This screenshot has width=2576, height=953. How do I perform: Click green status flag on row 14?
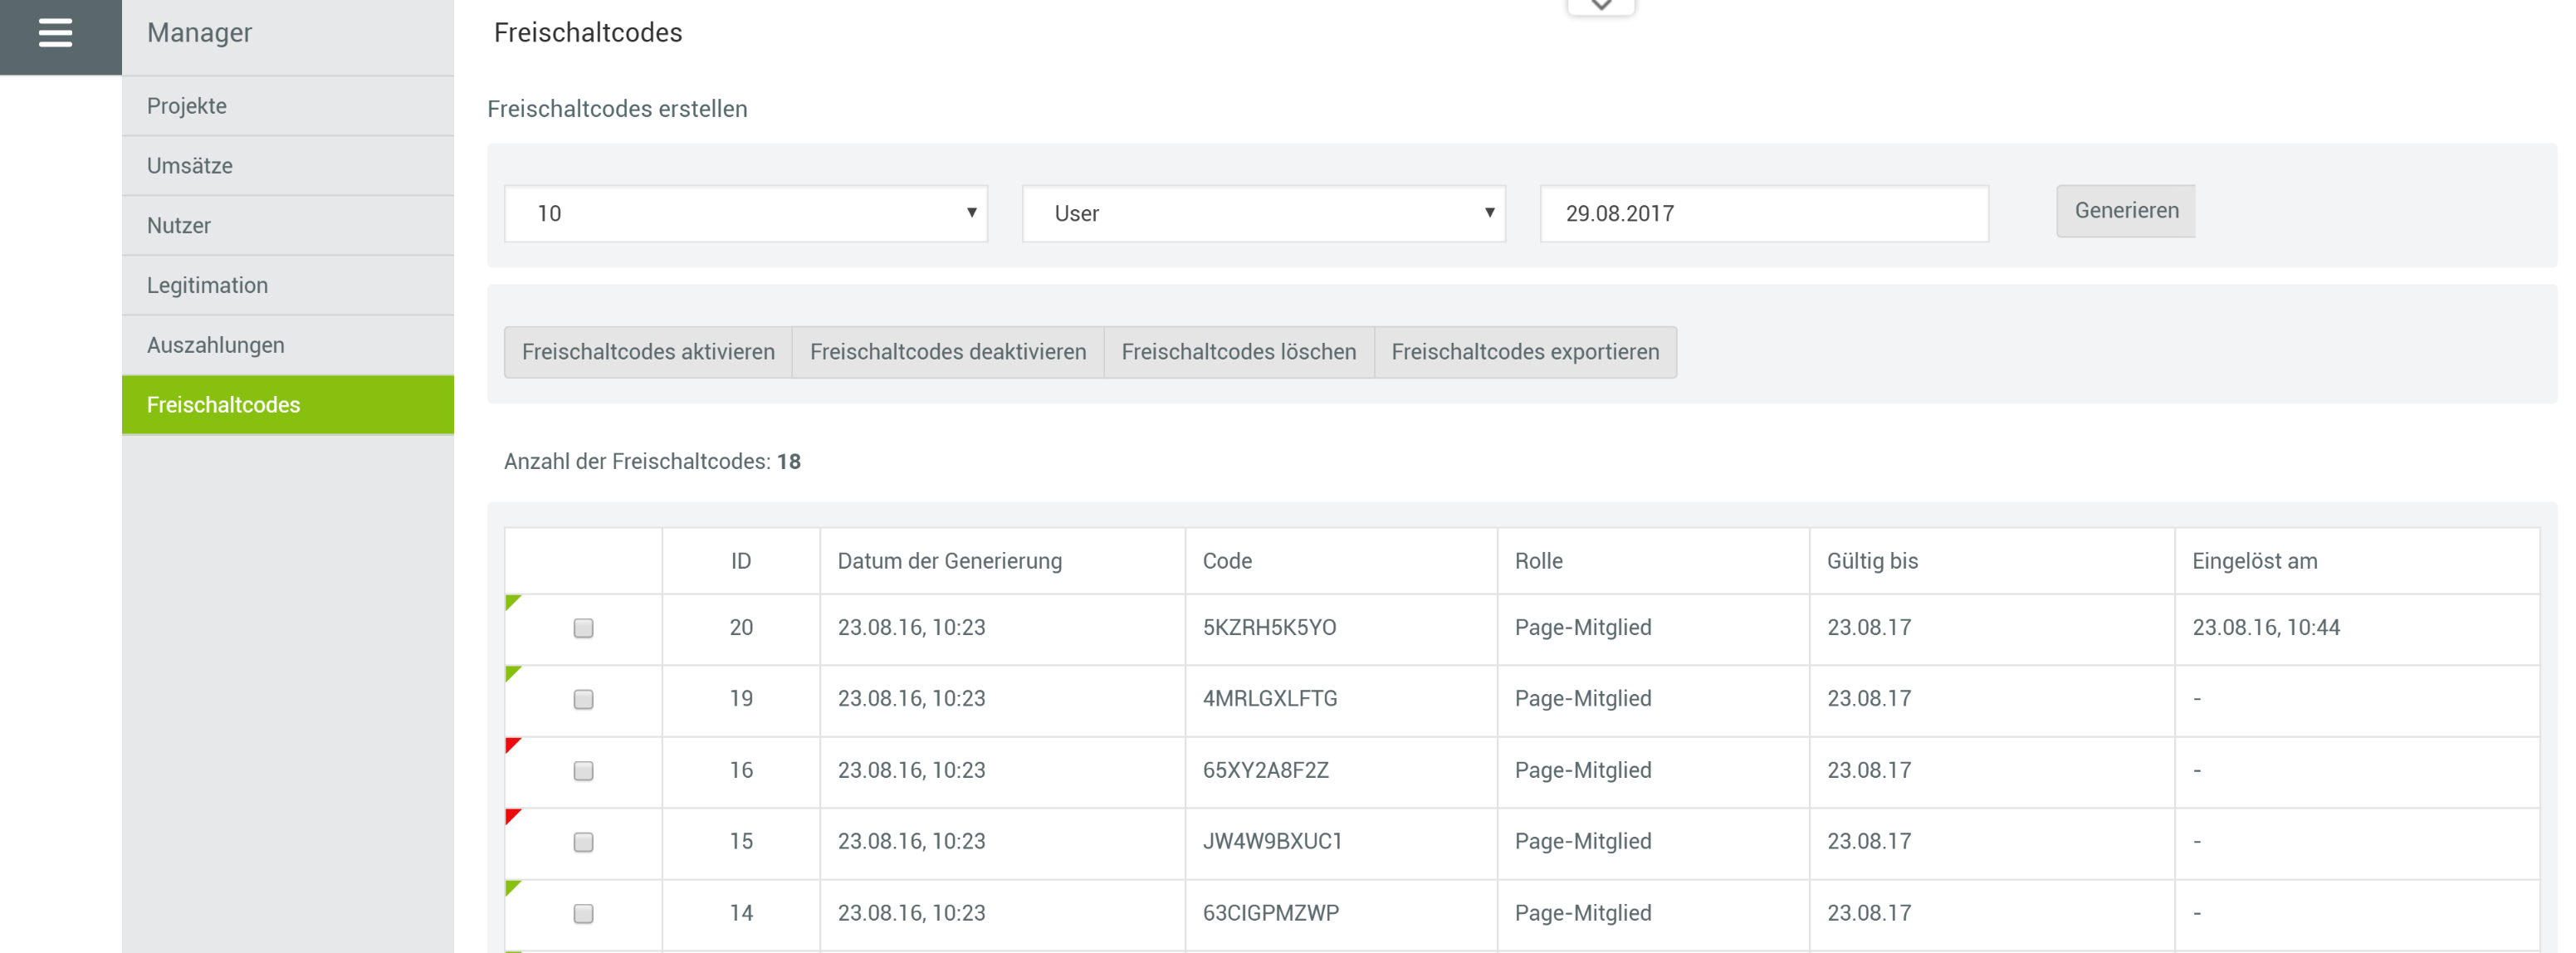512,887
